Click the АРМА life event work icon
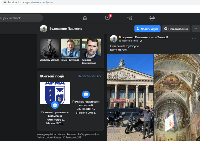 point(55,105)
